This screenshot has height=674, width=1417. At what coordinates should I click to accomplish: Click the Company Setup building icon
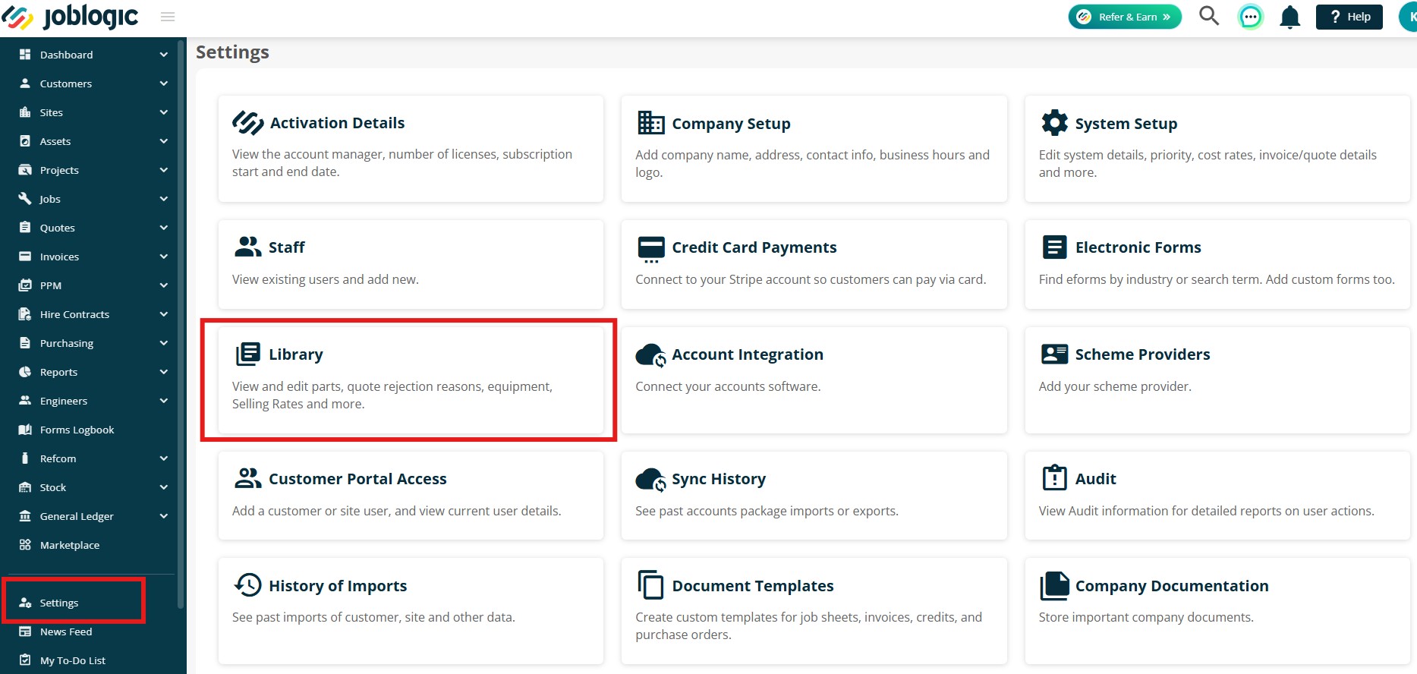[650, 123]
